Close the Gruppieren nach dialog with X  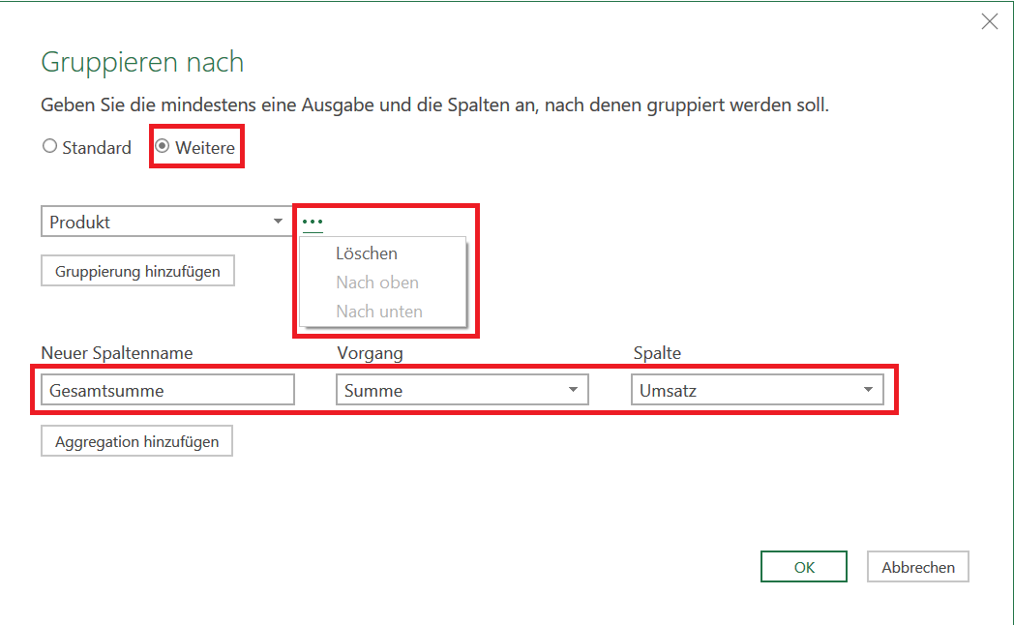[x=989, y=21]
